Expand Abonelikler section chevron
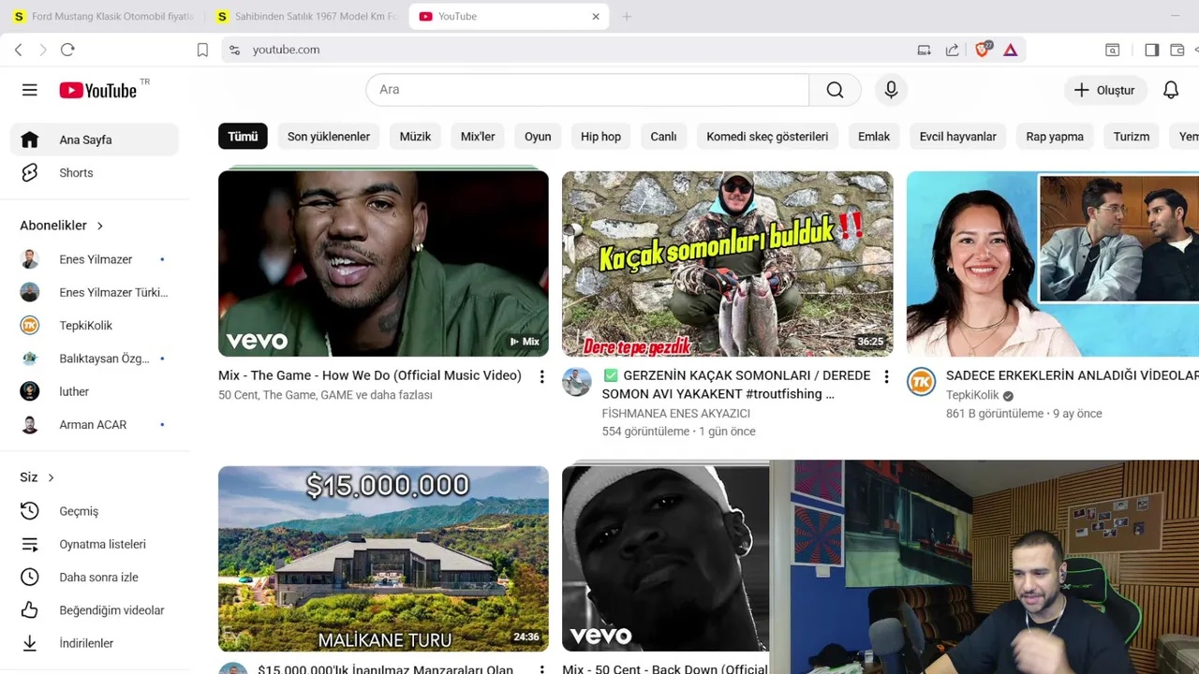This screenshot has width=1199, height=674. coord(99,226)
